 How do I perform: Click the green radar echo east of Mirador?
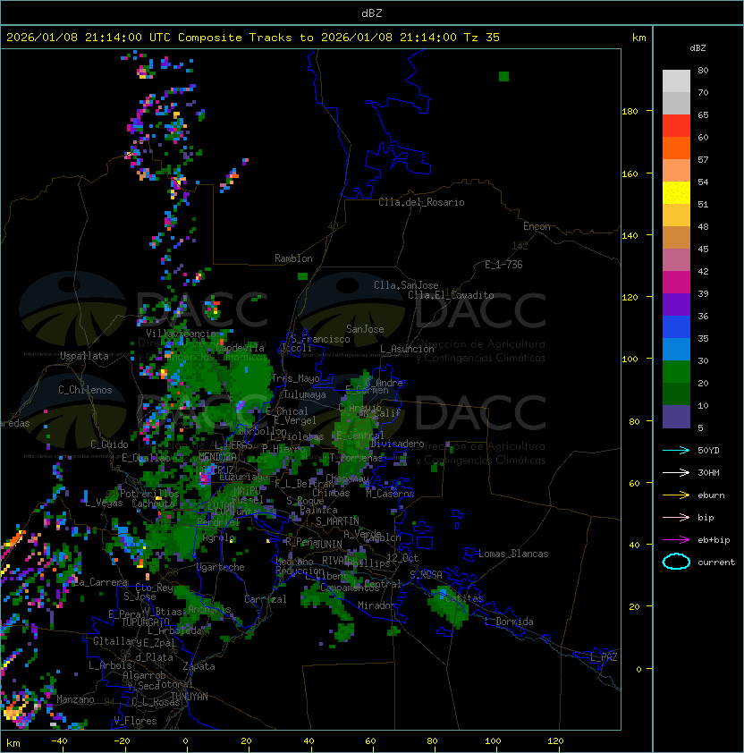(x=449, y=606)
